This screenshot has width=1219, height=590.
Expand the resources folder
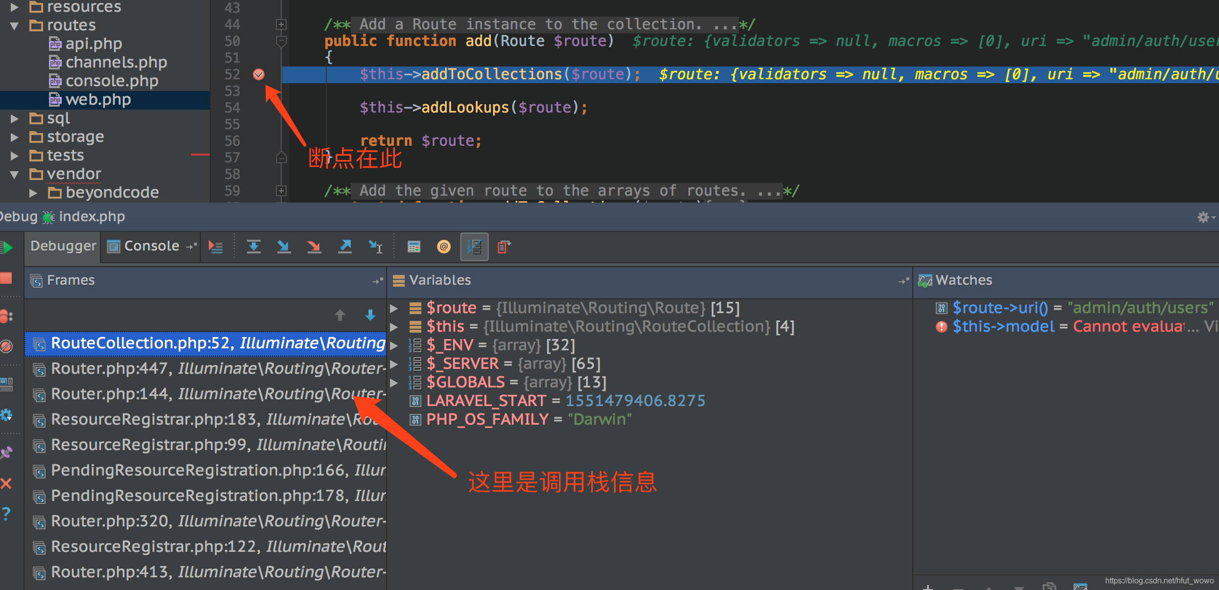pos(14,7)
